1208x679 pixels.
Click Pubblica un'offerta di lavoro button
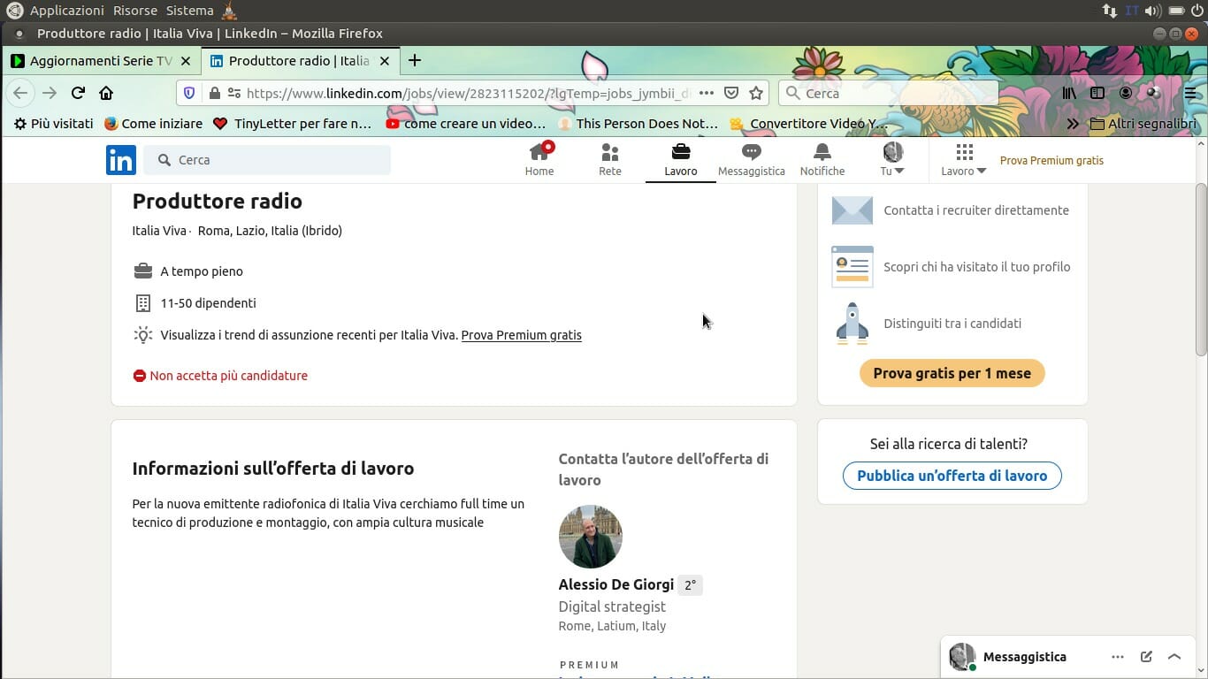952,476
